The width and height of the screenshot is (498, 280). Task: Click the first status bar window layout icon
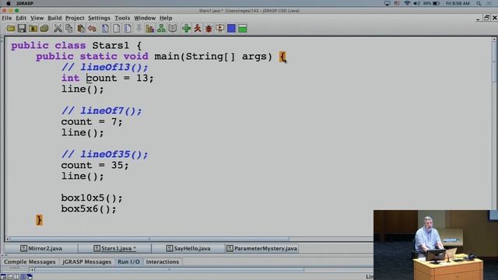point(3,277)
